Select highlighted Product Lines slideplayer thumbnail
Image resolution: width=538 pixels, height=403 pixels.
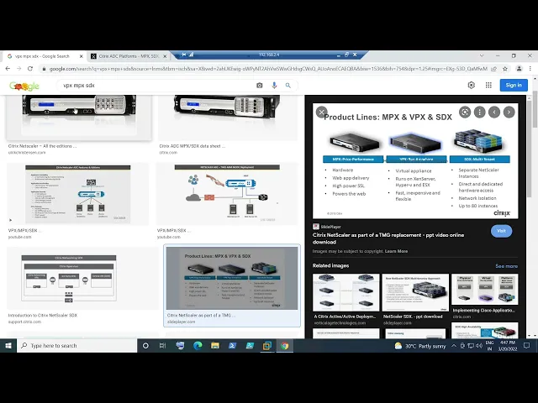pyautogui.click(x=232, y=278)
